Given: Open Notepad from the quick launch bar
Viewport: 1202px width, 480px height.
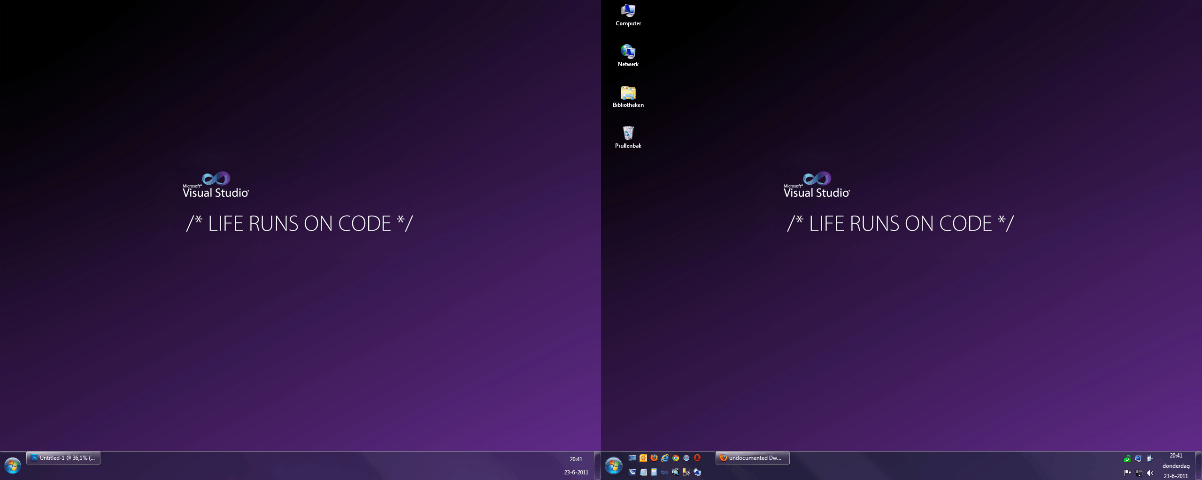Looking at the screenshot, I should click(643, 472).
